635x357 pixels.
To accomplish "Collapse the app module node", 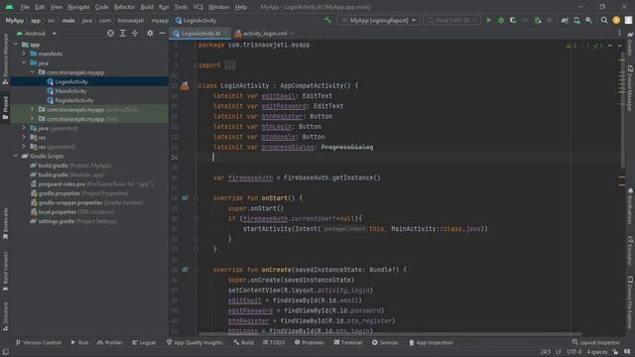I will 16,45.
